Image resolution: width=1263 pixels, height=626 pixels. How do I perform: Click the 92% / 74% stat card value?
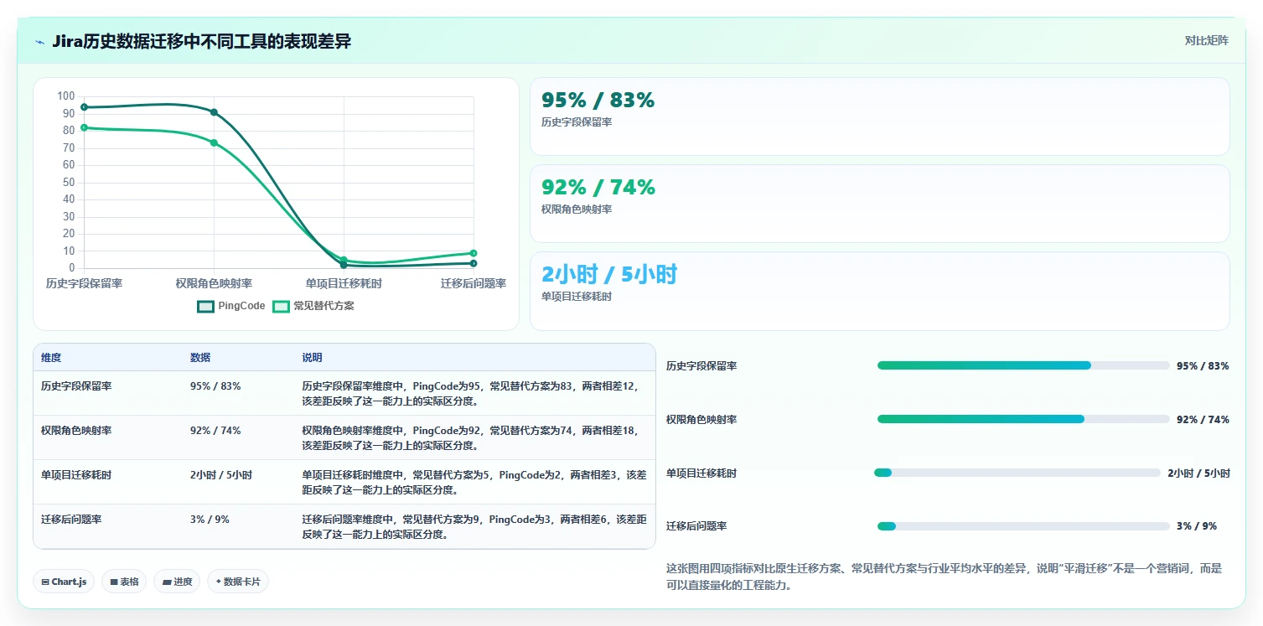(x=598, y=188)
